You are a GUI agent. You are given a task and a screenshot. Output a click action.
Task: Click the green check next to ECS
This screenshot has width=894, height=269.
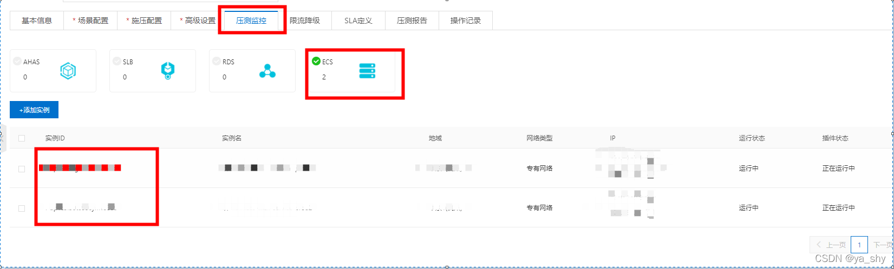tap(316, 61)
